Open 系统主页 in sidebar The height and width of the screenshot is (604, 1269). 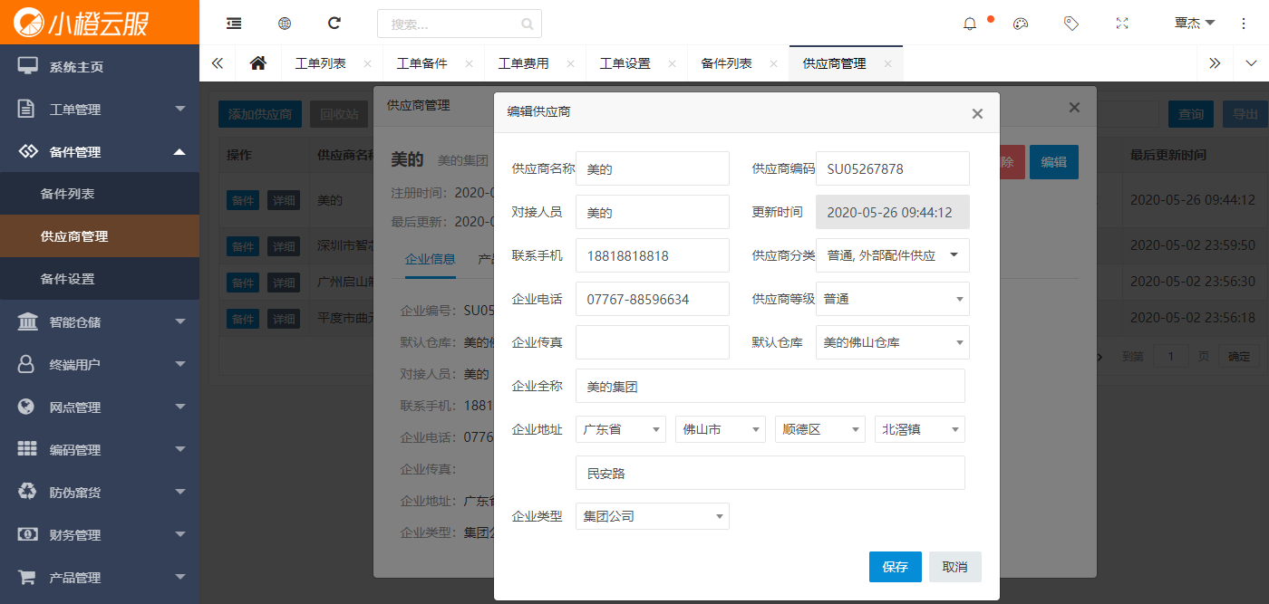point(100,66)
